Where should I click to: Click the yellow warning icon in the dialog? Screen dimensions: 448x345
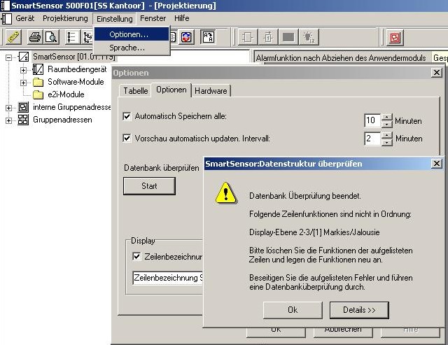tap(225, 193)
